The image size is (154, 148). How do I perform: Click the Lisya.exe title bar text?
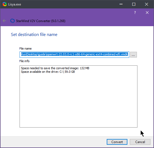[15, 4]
